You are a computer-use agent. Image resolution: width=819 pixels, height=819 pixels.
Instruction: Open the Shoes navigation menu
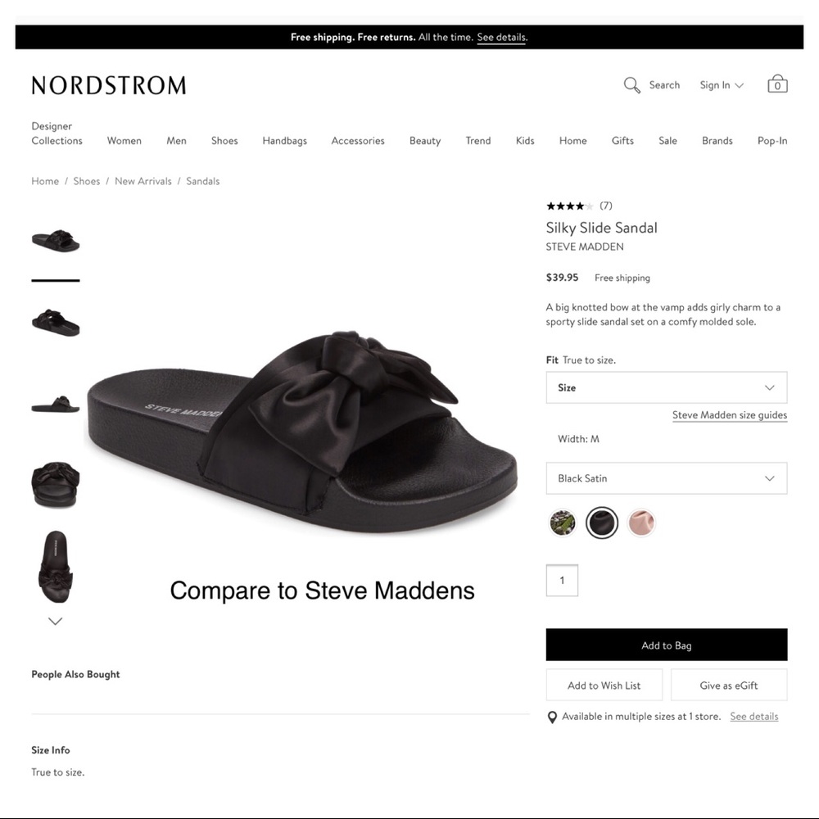[224, 141]
